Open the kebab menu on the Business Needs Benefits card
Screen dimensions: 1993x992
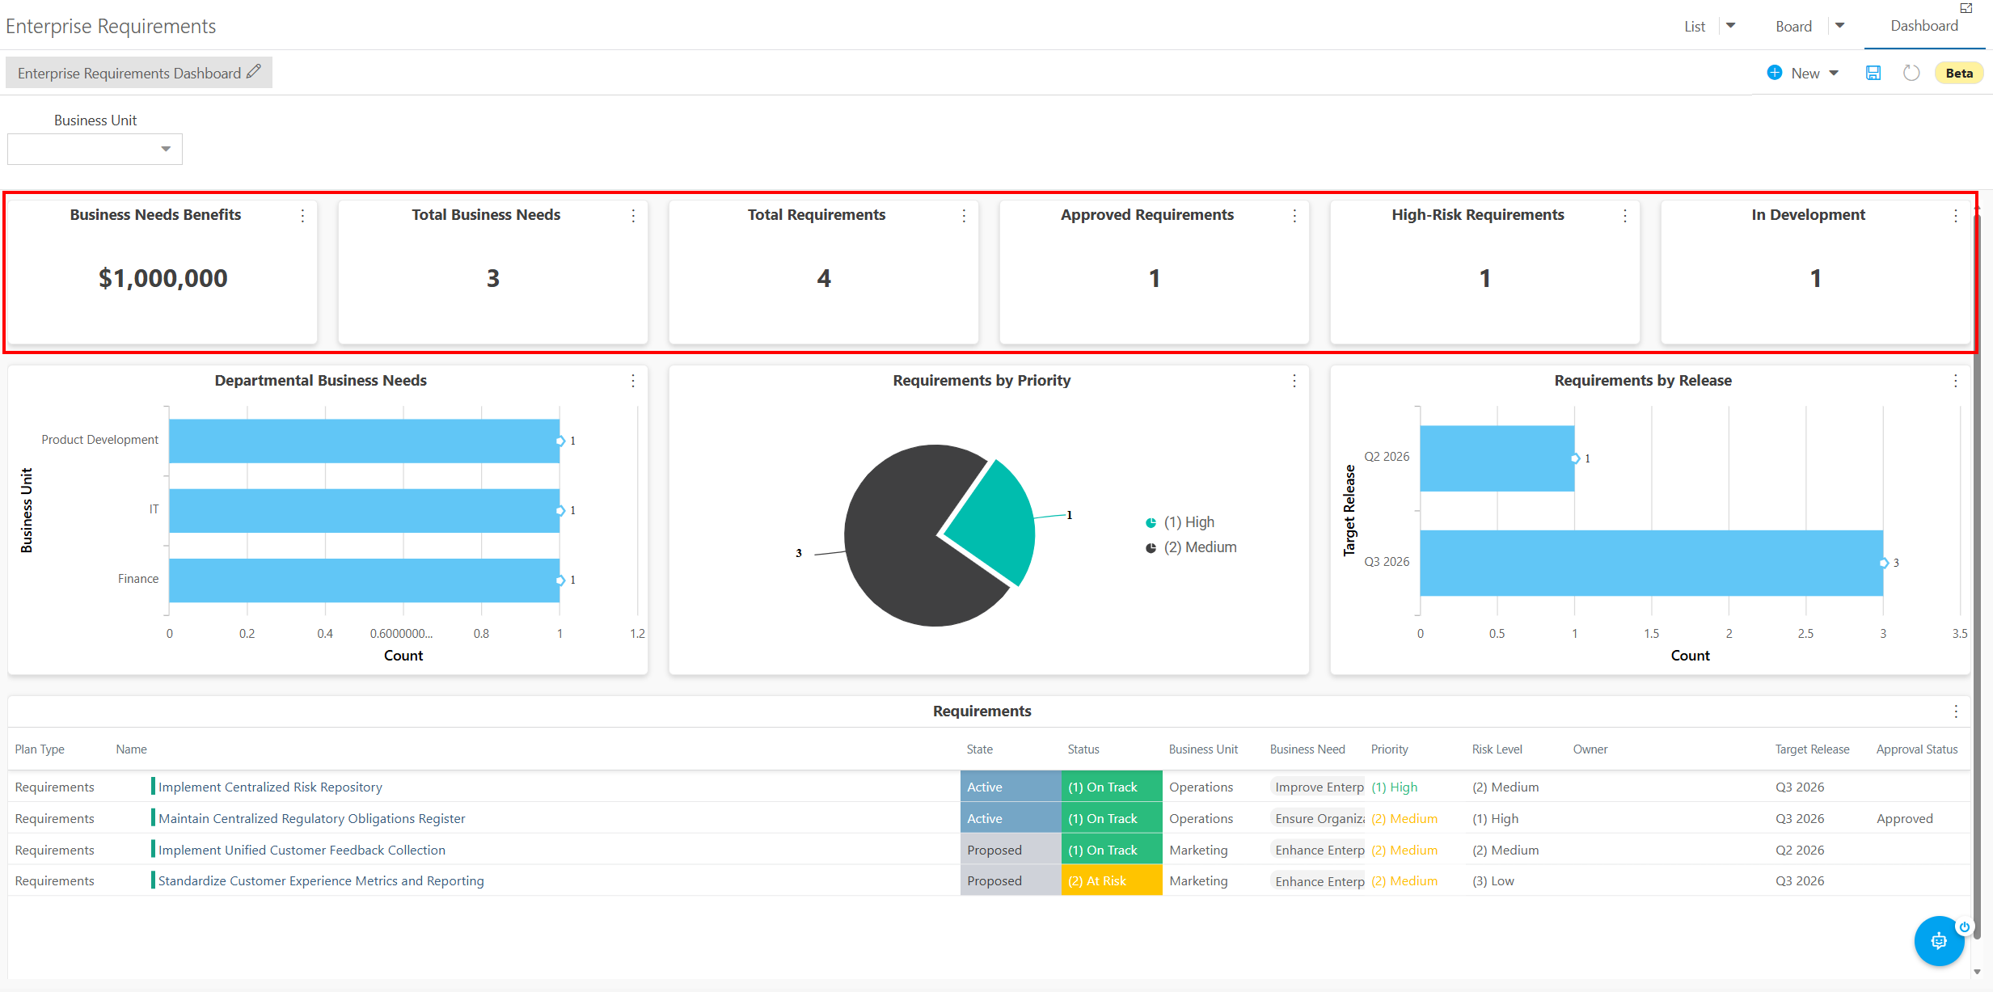click(x=302, y=216)
